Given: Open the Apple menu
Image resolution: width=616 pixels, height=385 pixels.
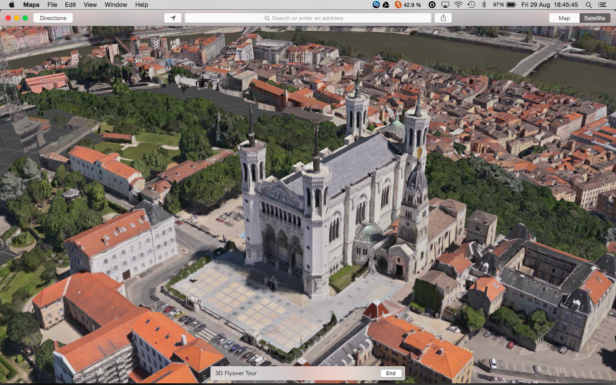Looking at the screenshot, I should [x=11, y=5].
